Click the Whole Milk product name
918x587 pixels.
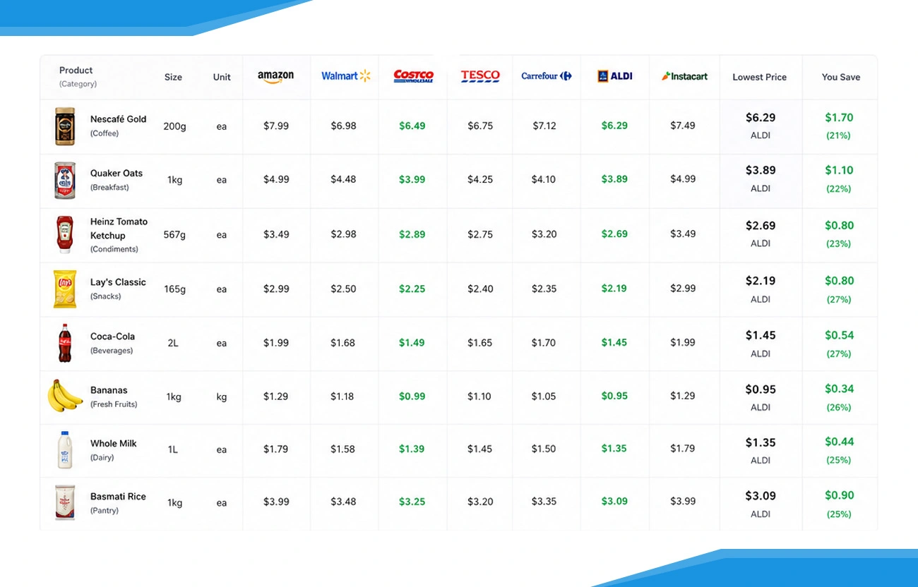[114, 444]
